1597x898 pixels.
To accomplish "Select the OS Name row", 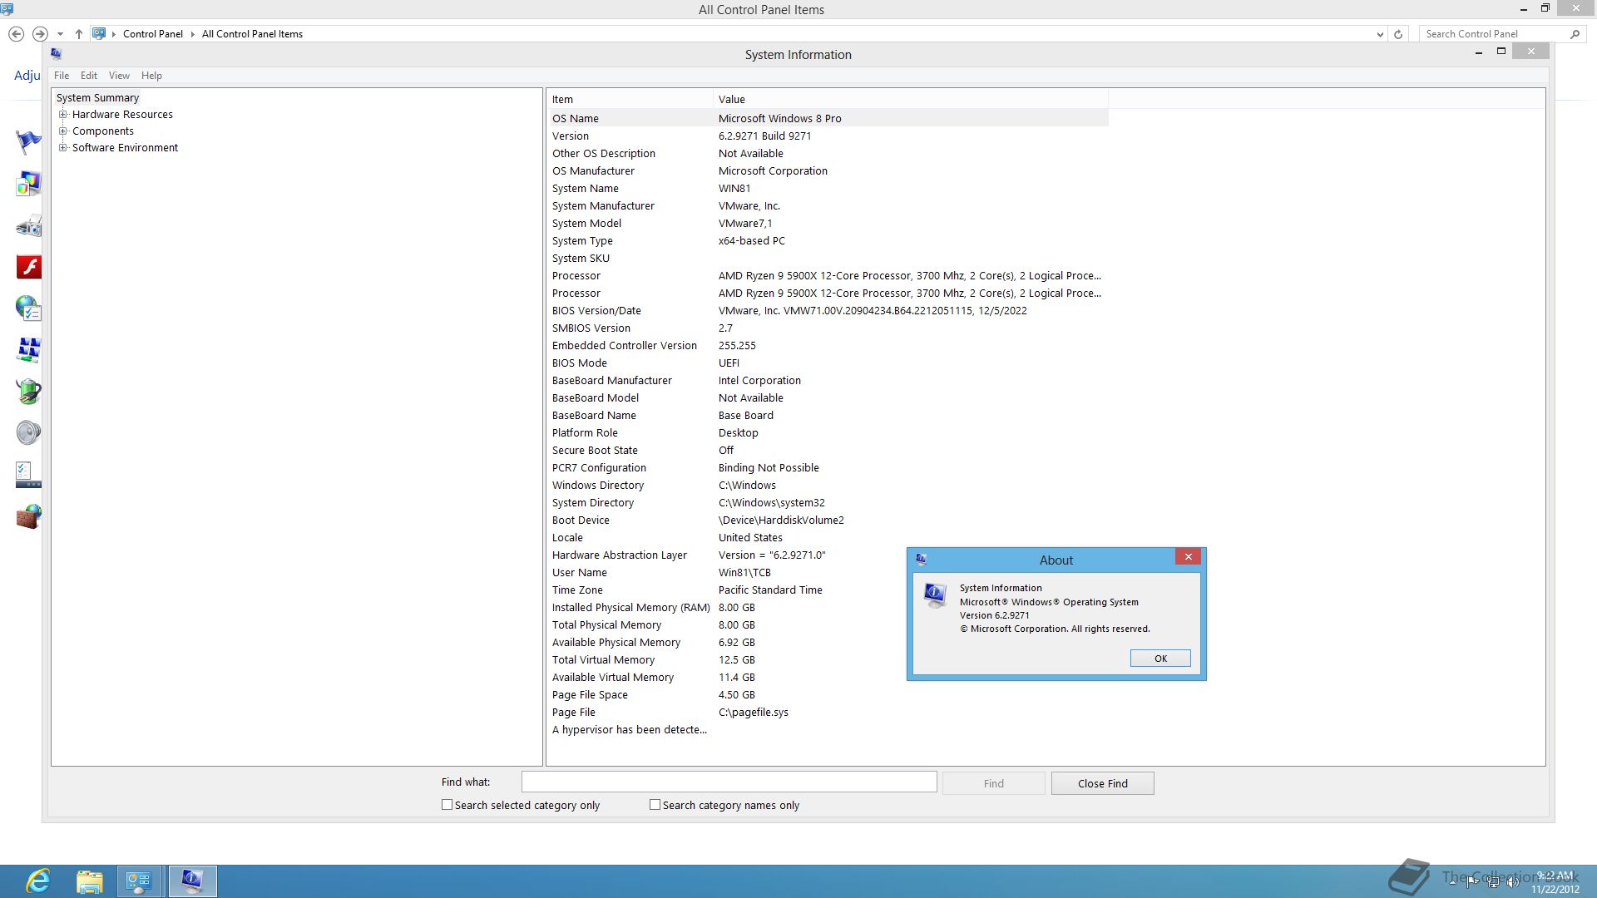I will [x=828, y=118].
